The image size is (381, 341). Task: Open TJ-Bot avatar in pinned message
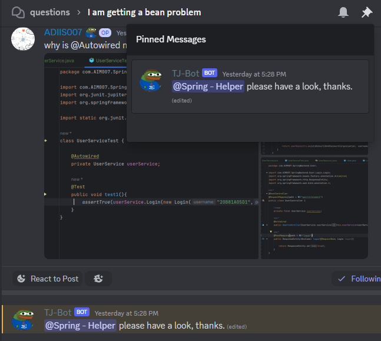tap(151, 81)
